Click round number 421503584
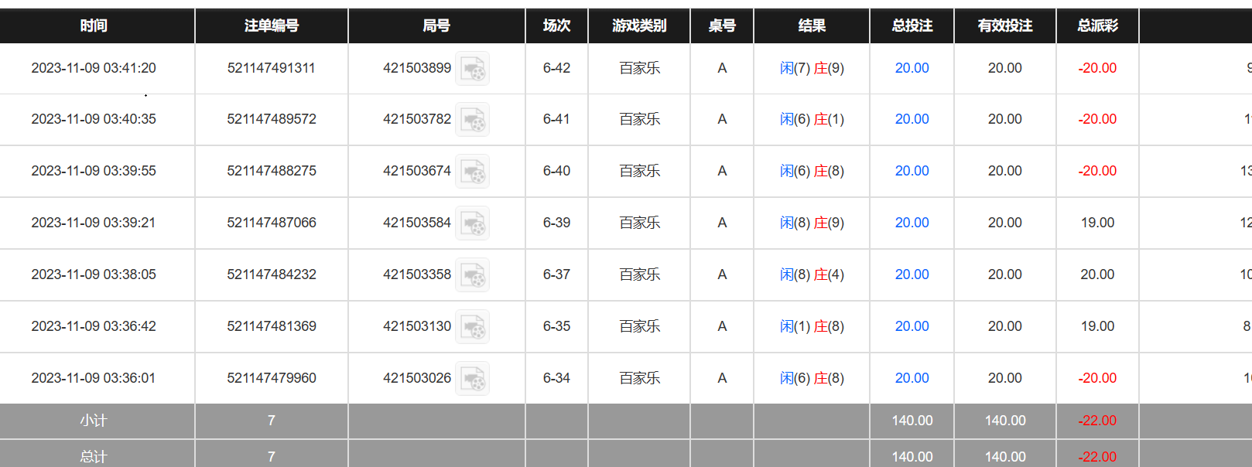 coord(417,223)
